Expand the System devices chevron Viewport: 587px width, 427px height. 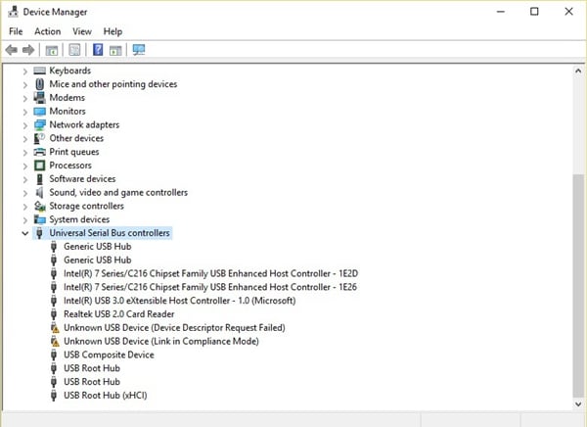pos(25,219)
